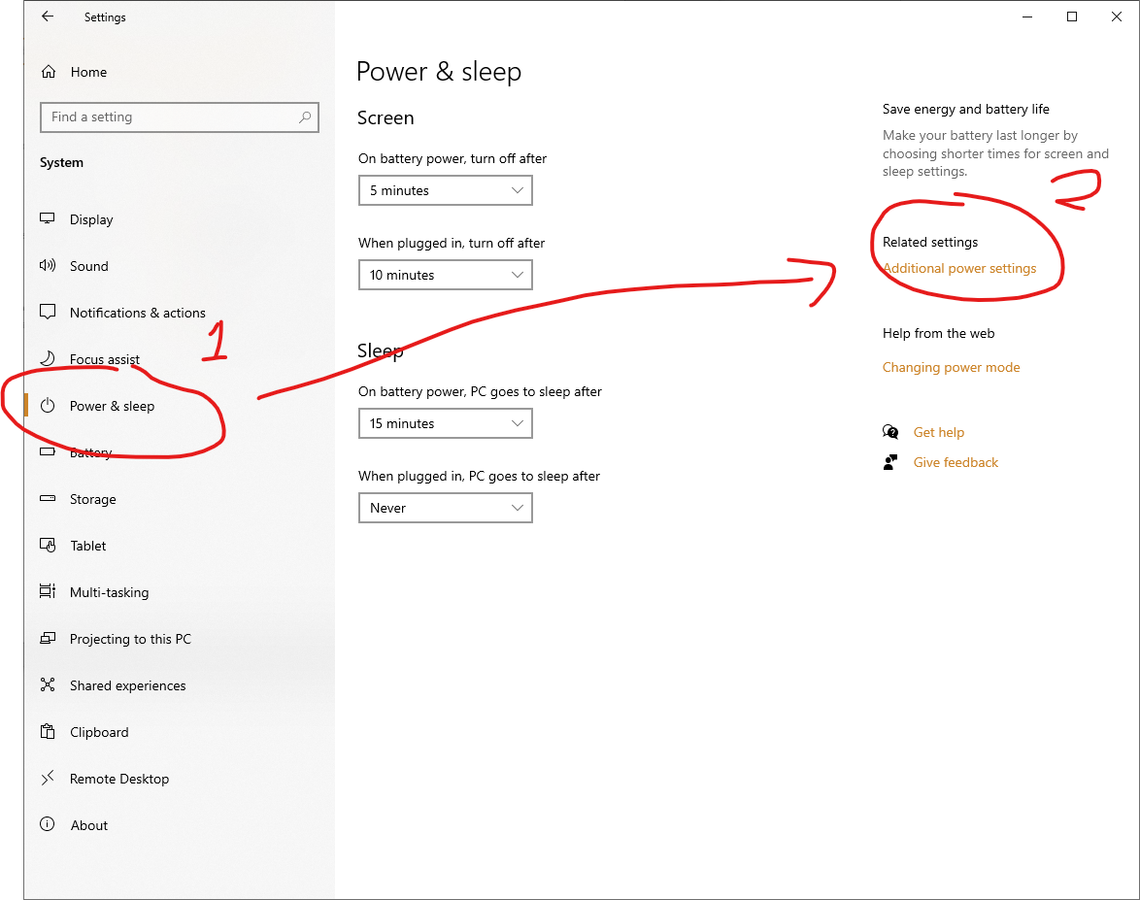Select Tablet in the sidebar
The height and width of the screenshot is (900, 1140).
[x=88, y=546]
